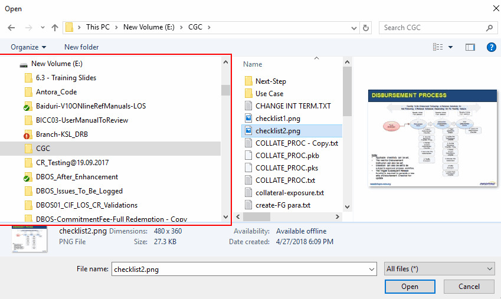Viewport: 501px width, 299px height.
Task: Open the File name dropdown arrow
Action: 372,270
